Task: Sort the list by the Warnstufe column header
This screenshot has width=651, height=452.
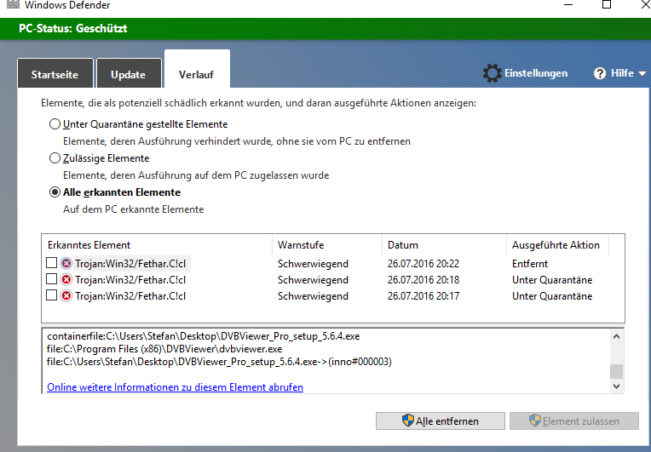Action: [x=301, y=245]
